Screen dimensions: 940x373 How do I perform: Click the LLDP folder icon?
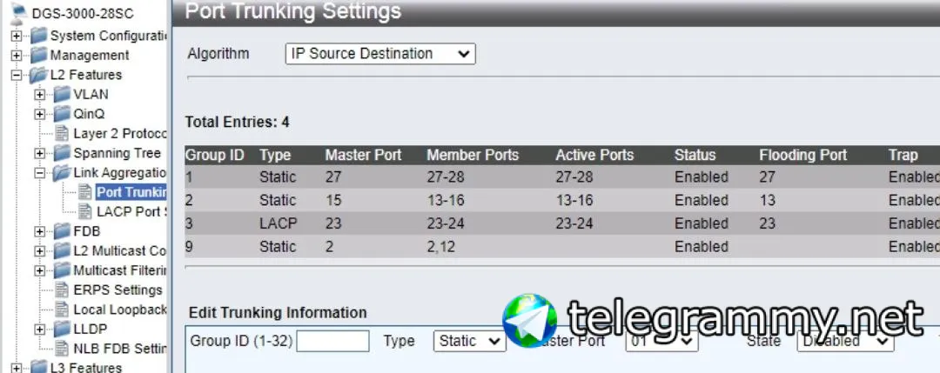[x=62, y=330]
